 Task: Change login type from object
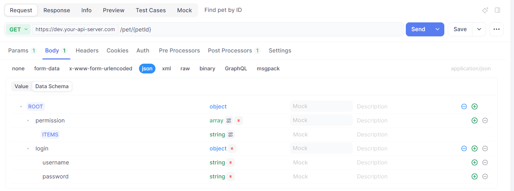[218, 148]
